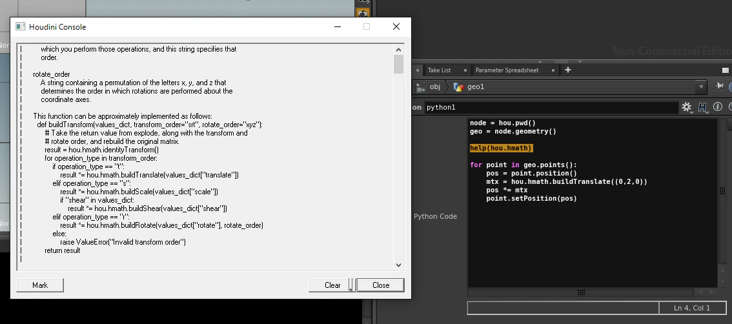This screenshot has height=324, width=732.
Task: Click the code editor horizontal scrollbar grip
Action: point(581,292)
